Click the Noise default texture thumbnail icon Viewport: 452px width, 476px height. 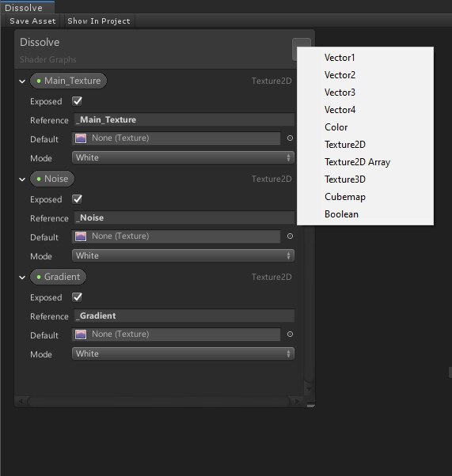tap(81, 236)
